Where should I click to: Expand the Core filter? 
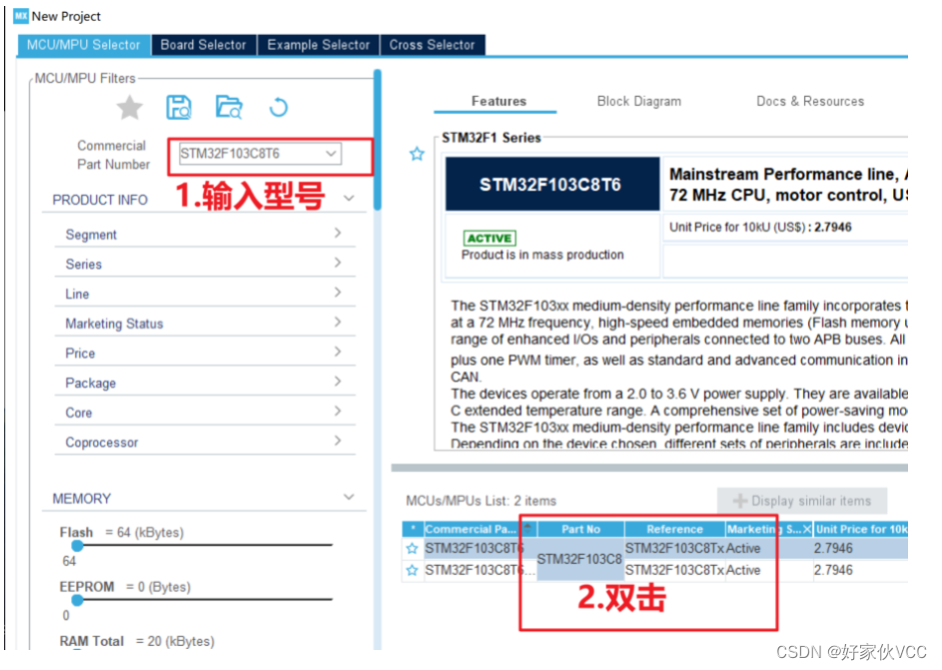(x=338, y=411)
